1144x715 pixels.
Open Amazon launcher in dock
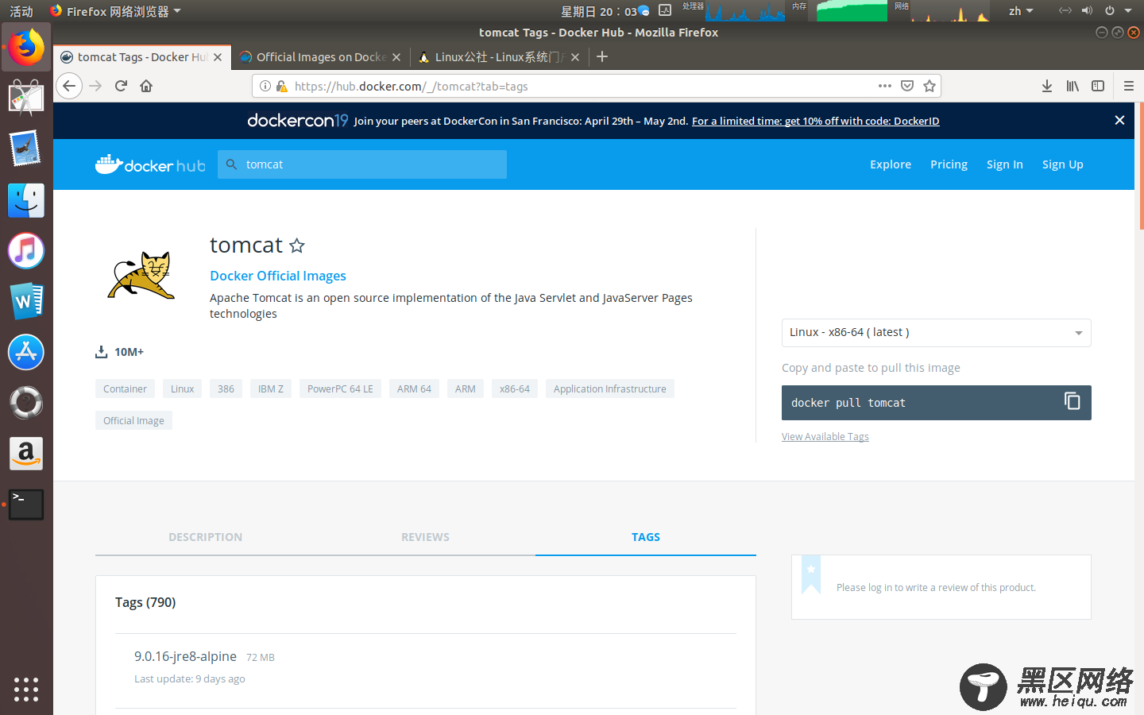26,454
